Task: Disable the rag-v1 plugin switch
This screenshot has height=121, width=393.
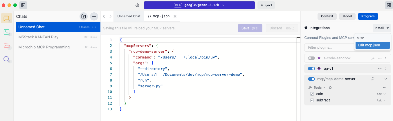Action: click(311, 69)
